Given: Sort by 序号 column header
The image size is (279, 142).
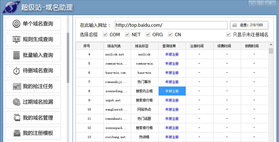Looking at the screenshot, I should 90,46.
